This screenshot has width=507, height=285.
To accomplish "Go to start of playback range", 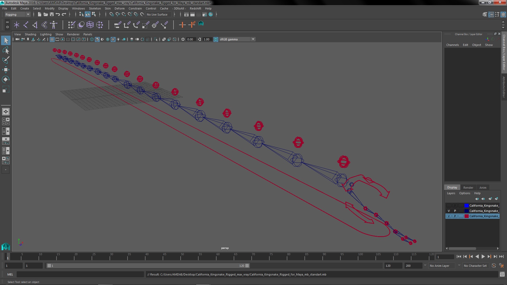I will (459, 256).
